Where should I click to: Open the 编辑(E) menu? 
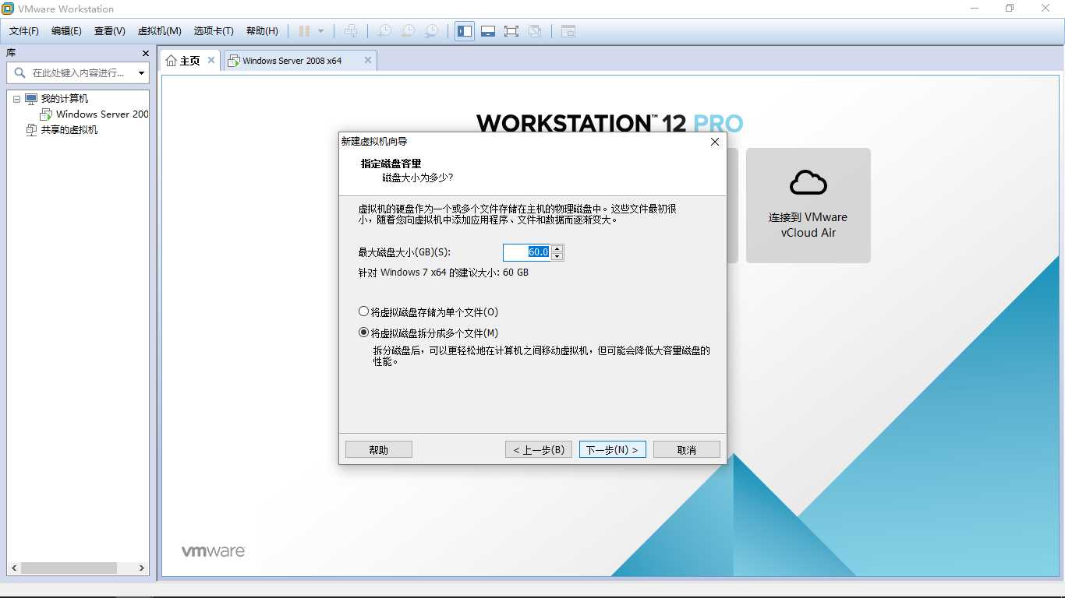click(x=66, y=31)
